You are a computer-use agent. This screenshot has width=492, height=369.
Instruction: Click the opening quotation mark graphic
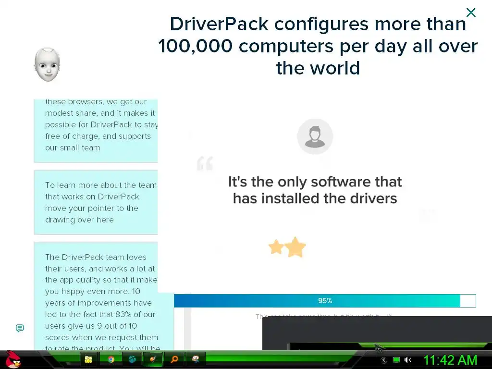pos(205,163)
